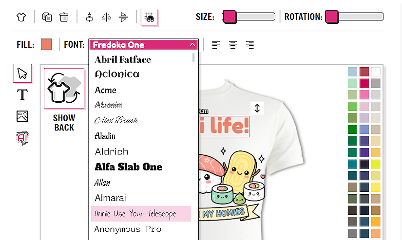Choose Alfa Slab One font
Image resolution: width=402 pixels, height=240 pixels.
[x=128, y=167]
